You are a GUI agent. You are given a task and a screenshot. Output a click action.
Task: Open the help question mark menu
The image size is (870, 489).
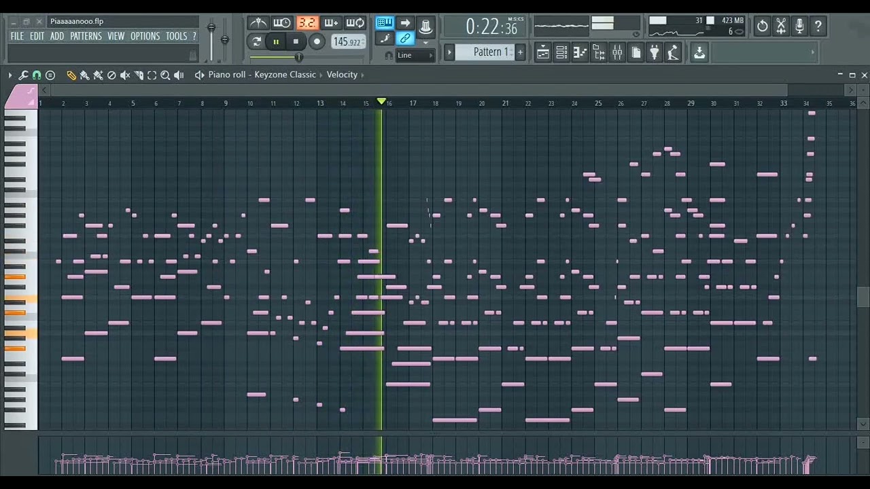click(194, 36)
